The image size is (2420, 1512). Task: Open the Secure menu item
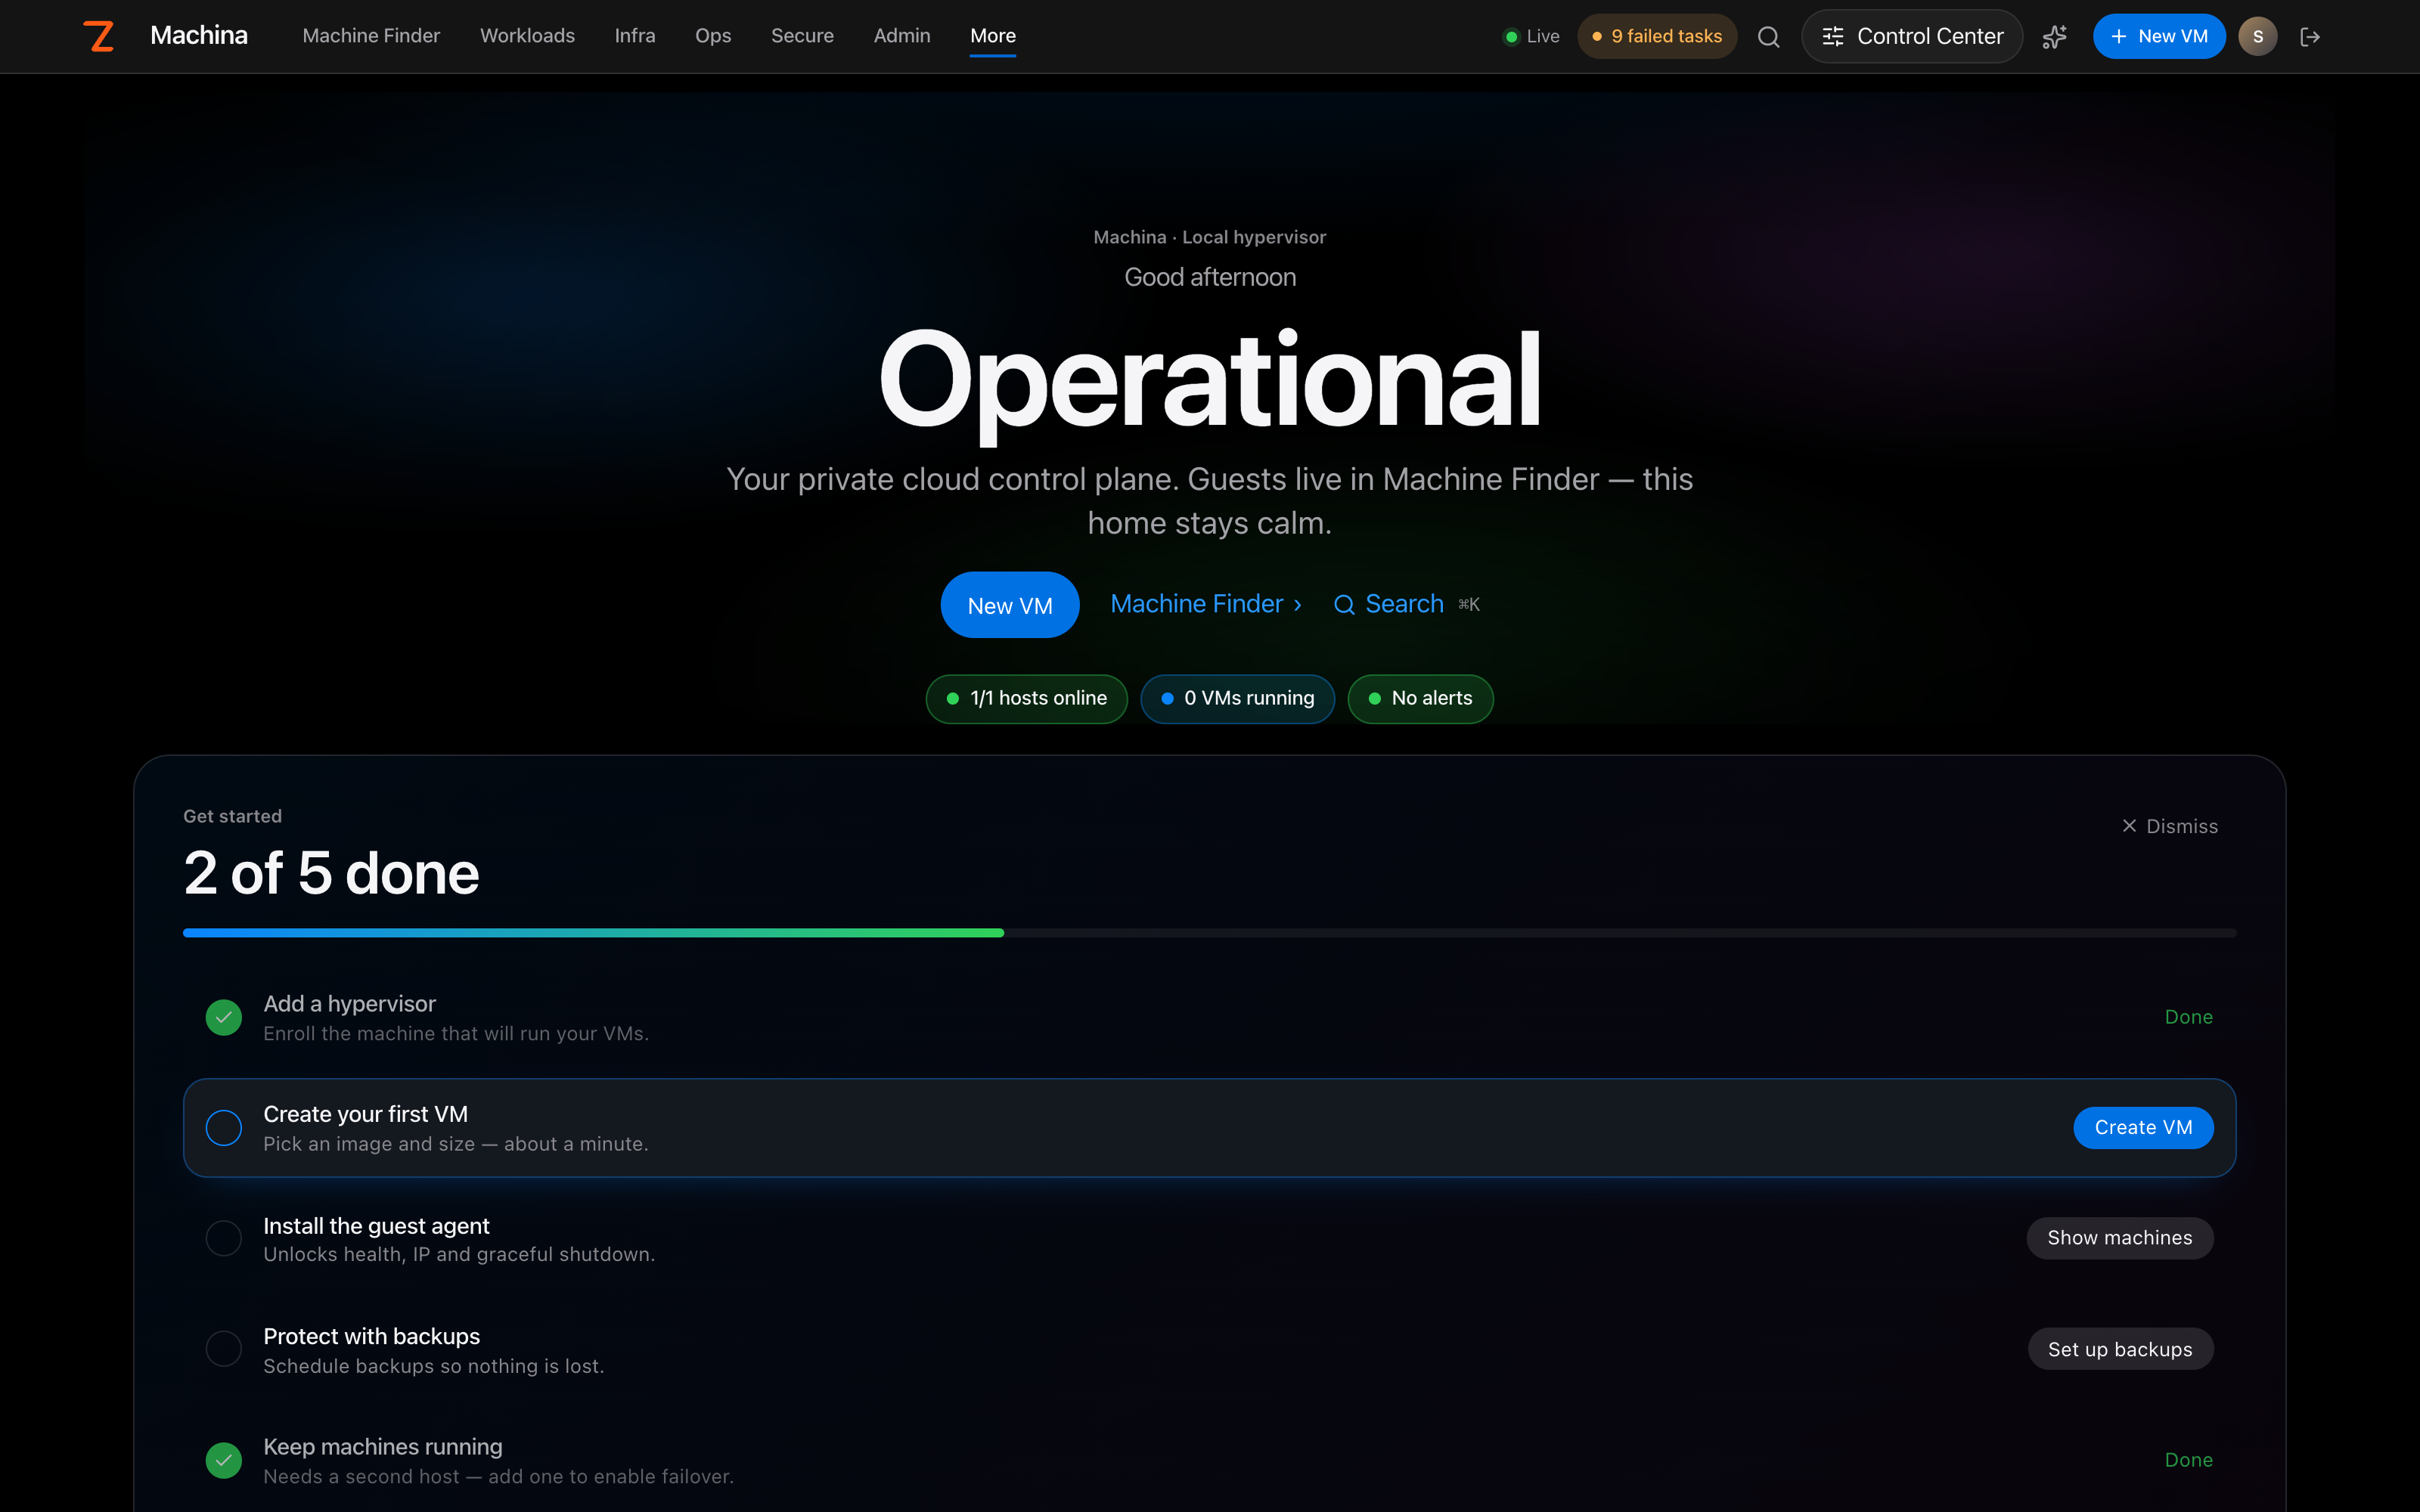pos(802,36)
